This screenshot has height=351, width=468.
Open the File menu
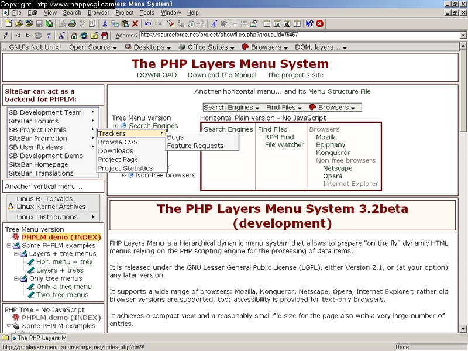[x=16, y=12]
